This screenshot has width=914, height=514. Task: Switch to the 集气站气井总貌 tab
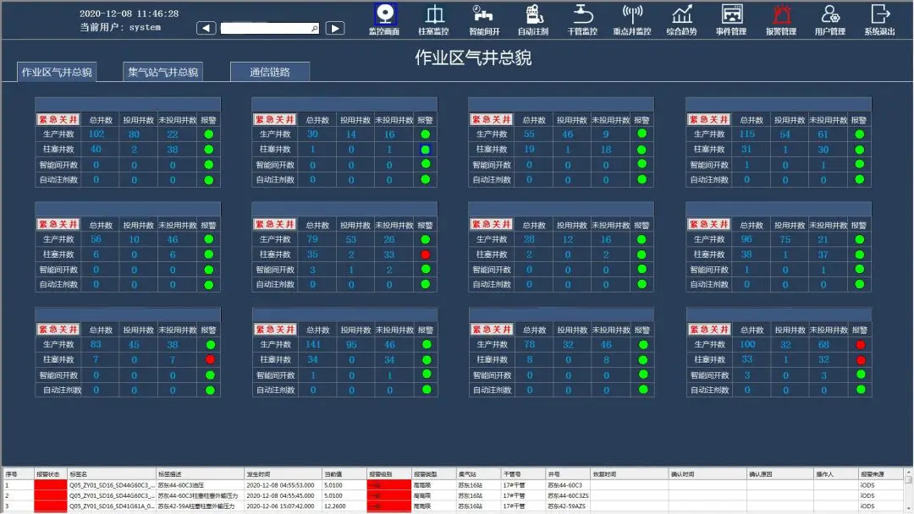click(163, 72)
